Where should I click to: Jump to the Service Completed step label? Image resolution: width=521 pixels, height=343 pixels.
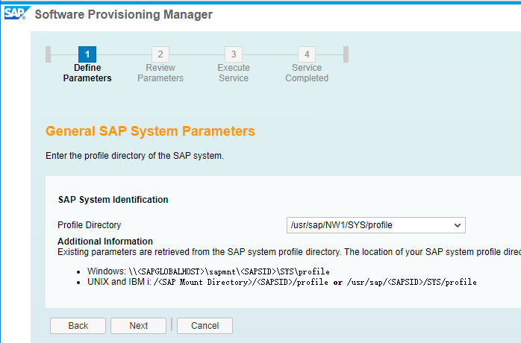306,73
